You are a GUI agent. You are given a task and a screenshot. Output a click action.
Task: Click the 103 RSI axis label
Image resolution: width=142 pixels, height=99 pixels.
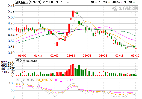11,83
